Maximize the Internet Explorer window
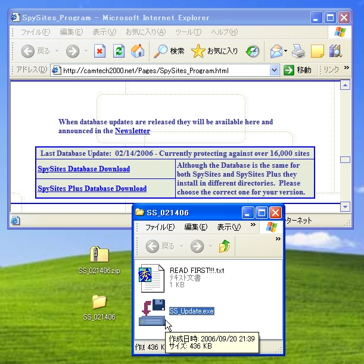 (330, 17)
